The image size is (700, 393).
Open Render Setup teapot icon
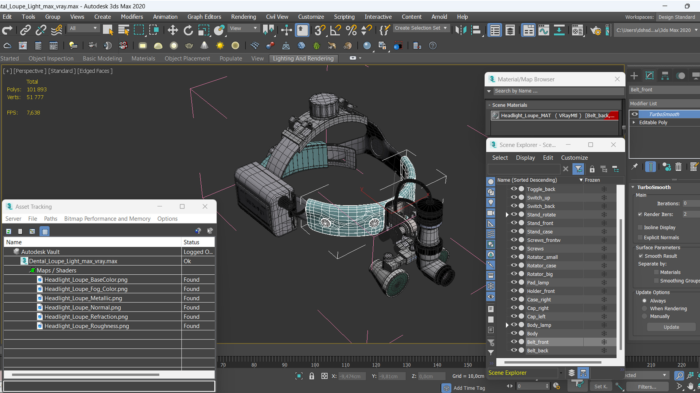(x=596, y=30)
